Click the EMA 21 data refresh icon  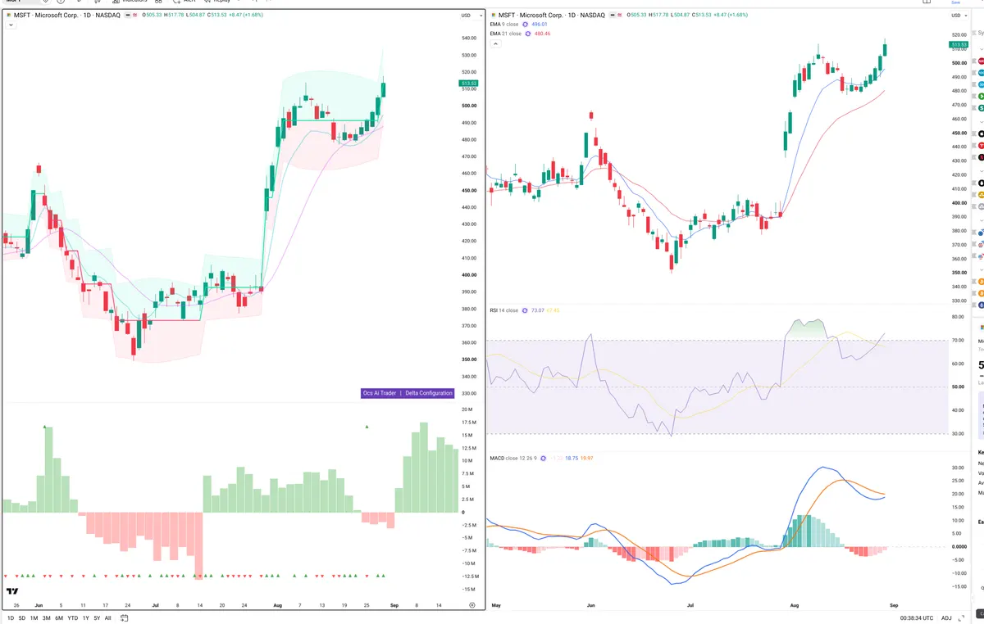(528, 34)
